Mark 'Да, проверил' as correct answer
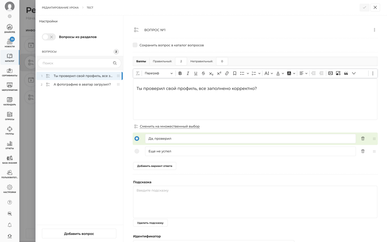Viewport: 387px width, 242px height. click(137, 138)
